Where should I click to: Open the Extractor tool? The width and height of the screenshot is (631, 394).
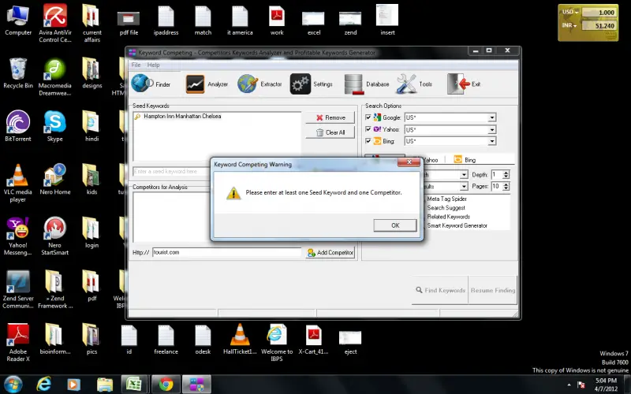pos(259,84)
